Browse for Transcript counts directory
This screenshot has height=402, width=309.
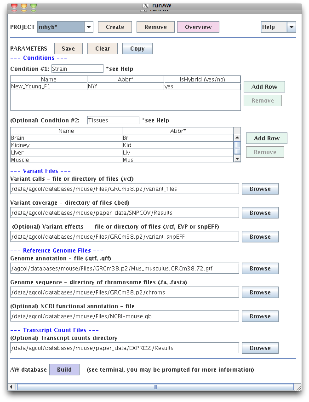(260, 348)
